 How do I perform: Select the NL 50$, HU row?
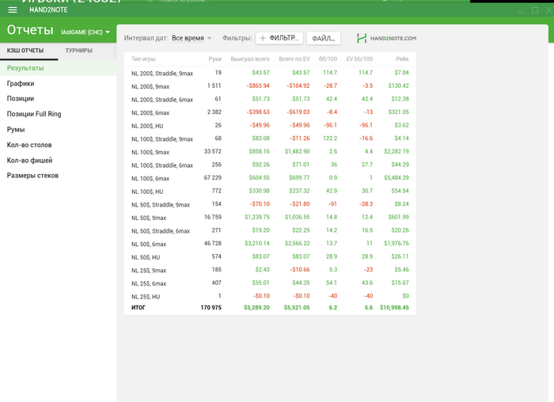pos(270,257)
